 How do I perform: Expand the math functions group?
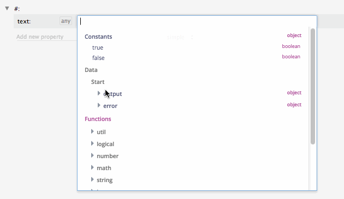pos(92,168)
